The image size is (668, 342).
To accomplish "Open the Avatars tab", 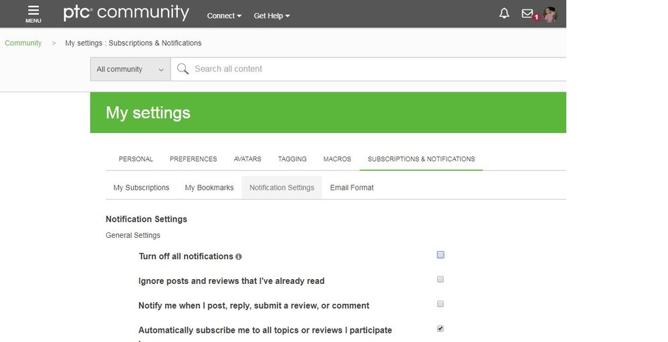I will [247, 159].
